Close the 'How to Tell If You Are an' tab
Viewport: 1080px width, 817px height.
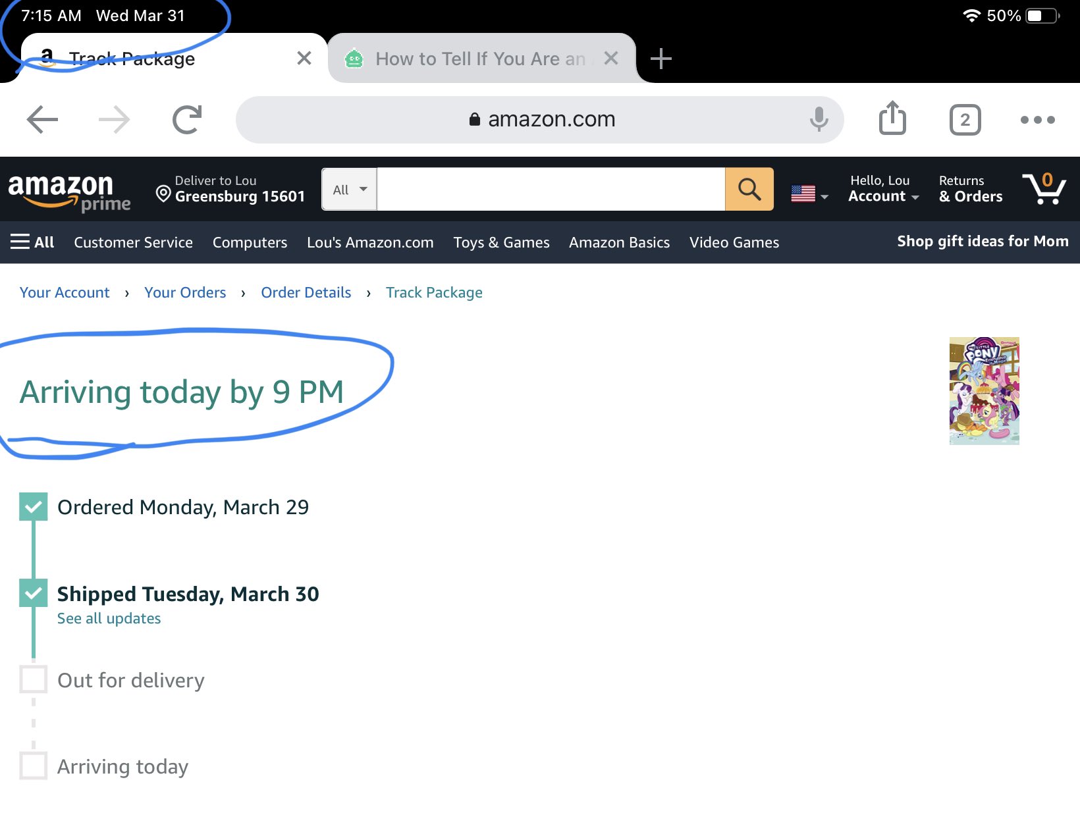click(611, 59)
